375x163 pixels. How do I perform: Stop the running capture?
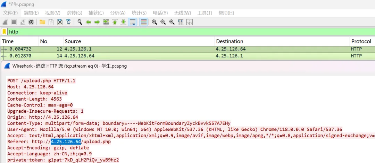point(14,22)
